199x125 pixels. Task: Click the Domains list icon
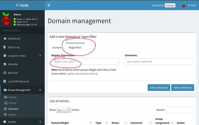click(x=5, y=109)
